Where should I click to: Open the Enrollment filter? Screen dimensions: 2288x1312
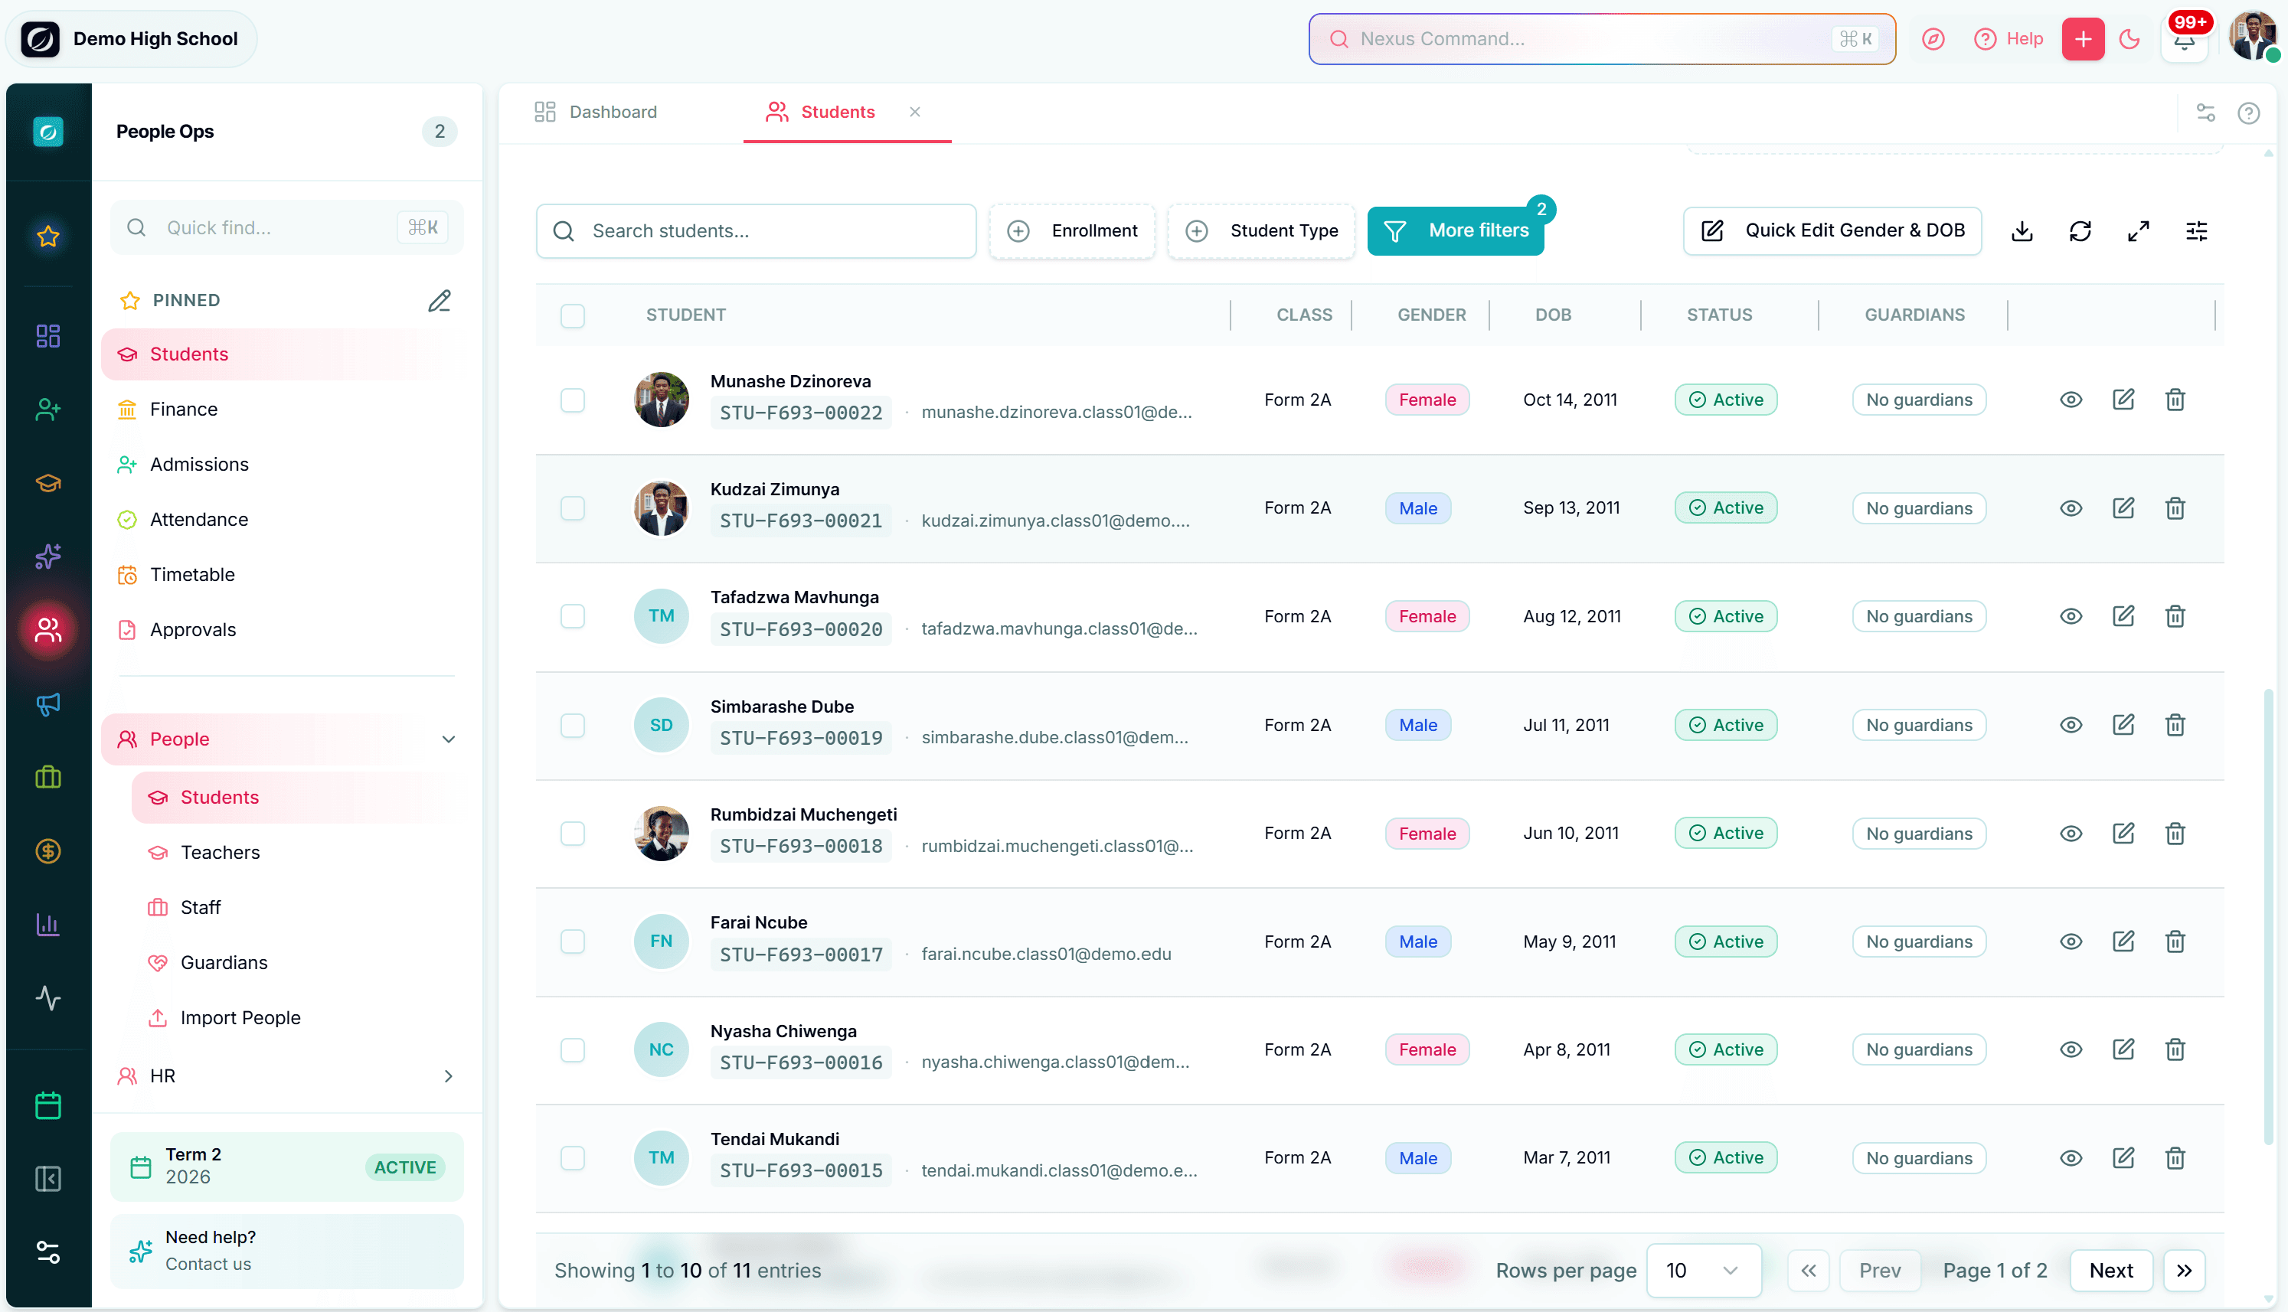click(x=1071, y=230)
